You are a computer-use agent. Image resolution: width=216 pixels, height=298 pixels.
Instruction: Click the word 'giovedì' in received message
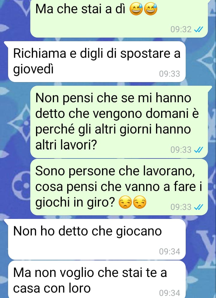(x=33, y=69)
